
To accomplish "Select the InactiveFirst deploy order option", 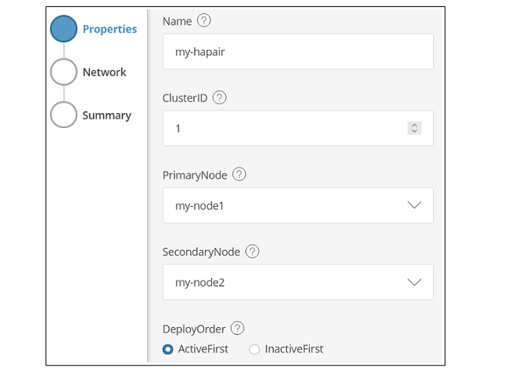I will 254,349.
